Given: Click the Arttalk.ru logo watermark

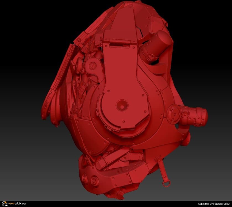Looking at the screenshot, I should click(14, 204).
